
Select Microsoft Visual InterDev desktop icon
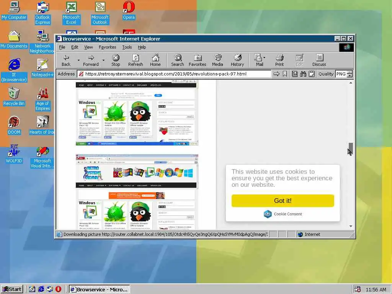tap(42, 157)
